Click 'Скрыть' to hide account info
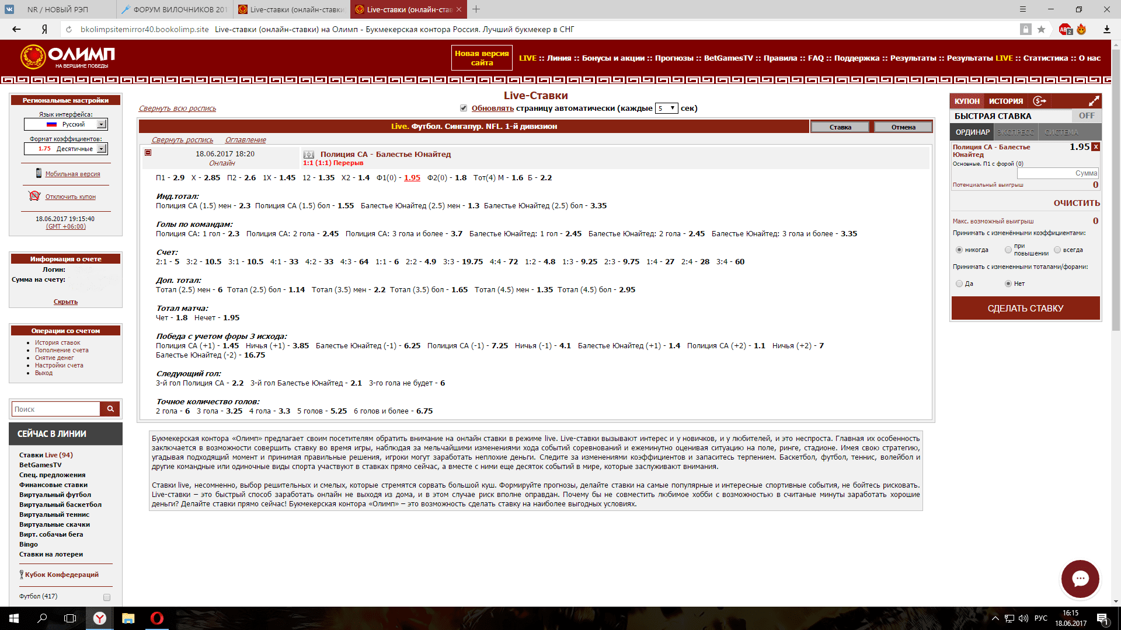Screen dimensions: 1121x630 pyautogui.click(x=65, y=302)
